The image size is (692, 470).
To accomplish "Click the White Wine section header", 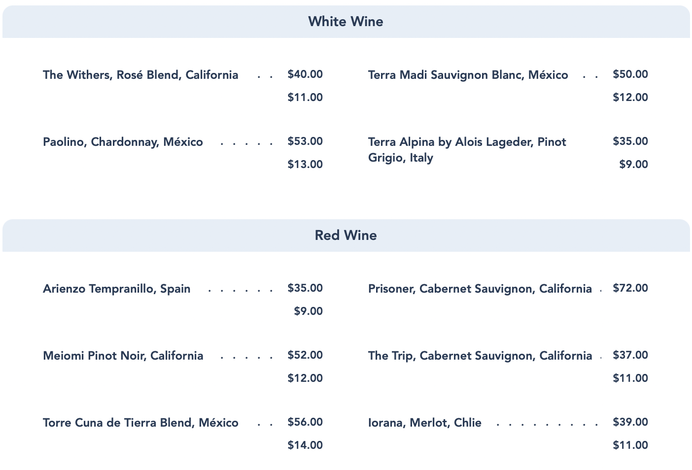I will click(346, 22).
